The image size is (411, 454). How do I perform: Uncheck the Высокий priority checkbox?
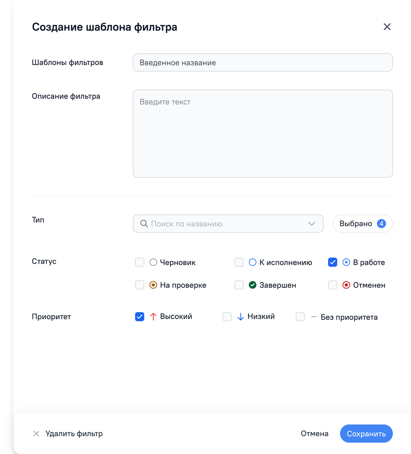click(139, 317)
